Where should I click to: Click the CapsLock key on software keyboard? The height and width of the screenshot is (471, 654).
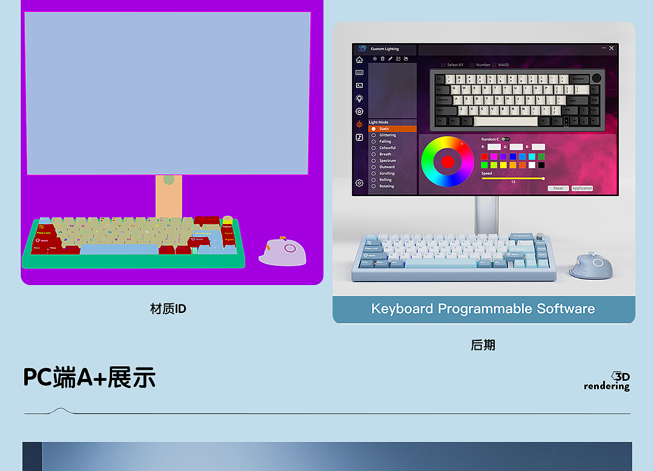[x=443, y=100]
